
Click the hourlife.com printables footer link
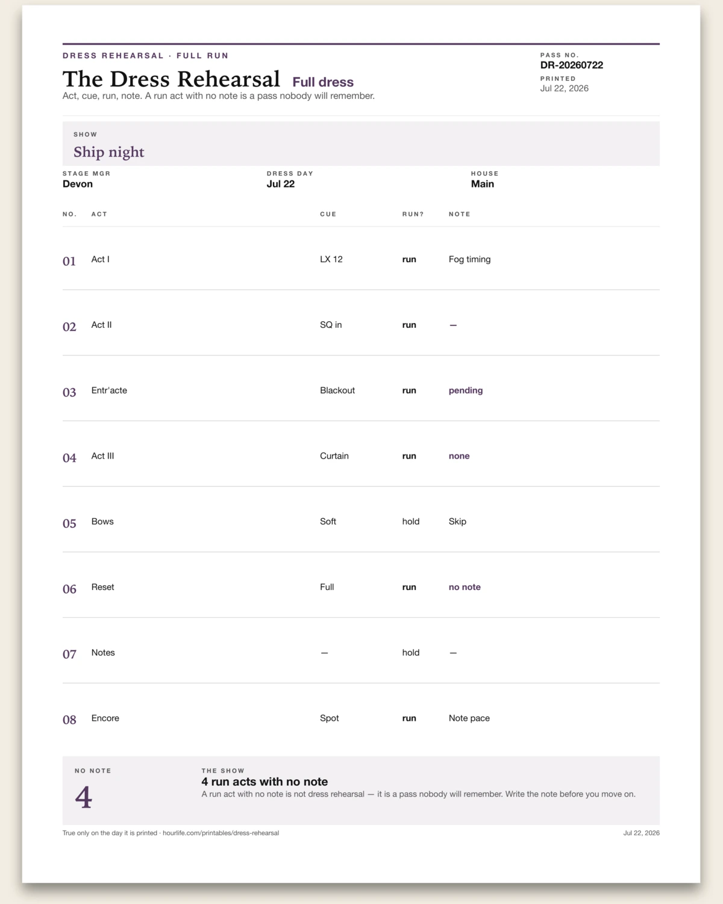click(221, 833)
